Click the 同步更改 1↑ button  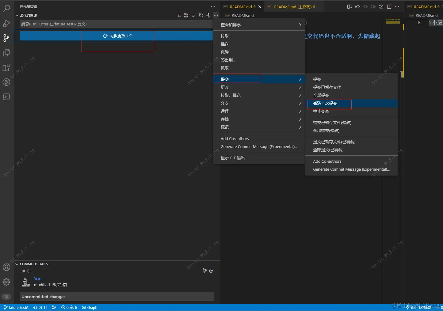117,36
